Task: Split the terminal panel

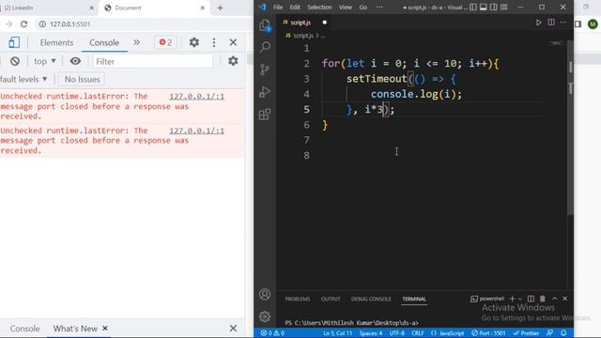Action: [531, 299]
